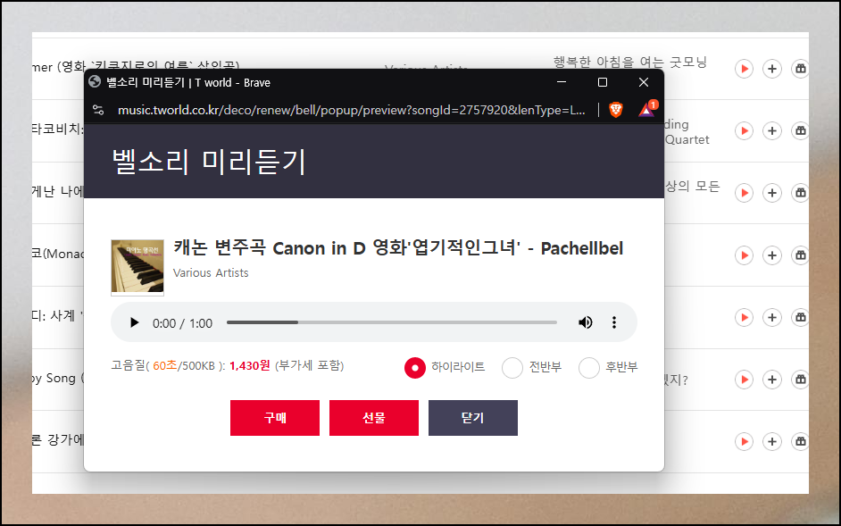Viewport: 841px width, 526px height.
Task: Select the 전반부 radio option
Action: [512, 368]
